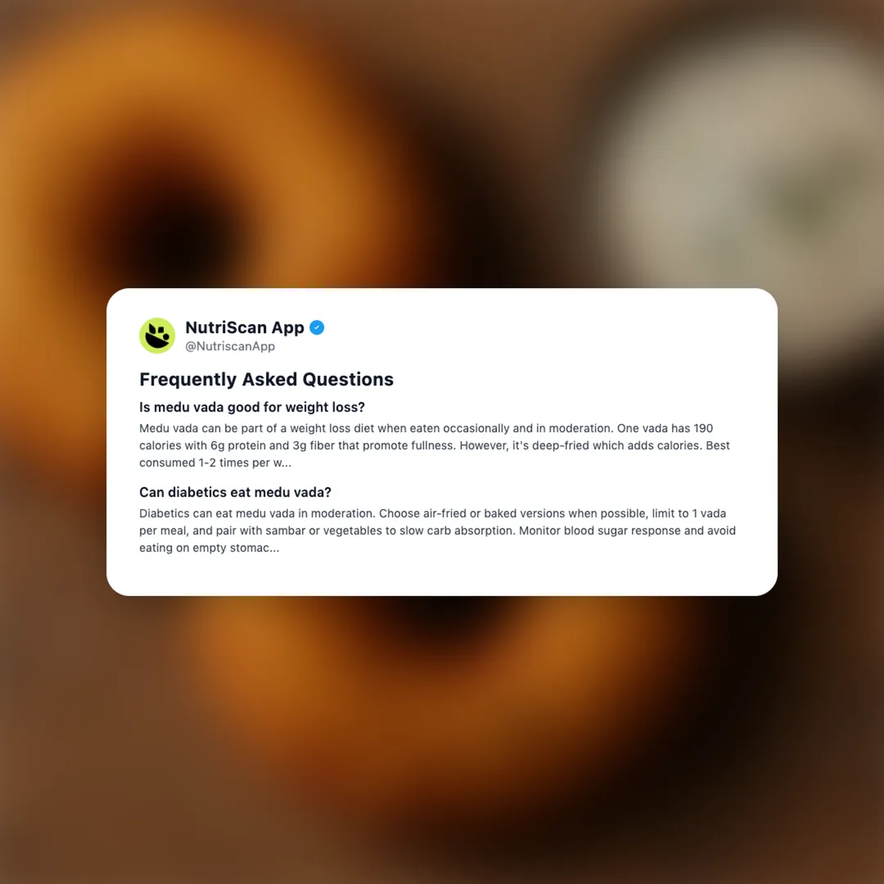Select the diabetics answer paragraph
Image resolution: width=884 pixels, height=884 pixels.
point(437,530)
